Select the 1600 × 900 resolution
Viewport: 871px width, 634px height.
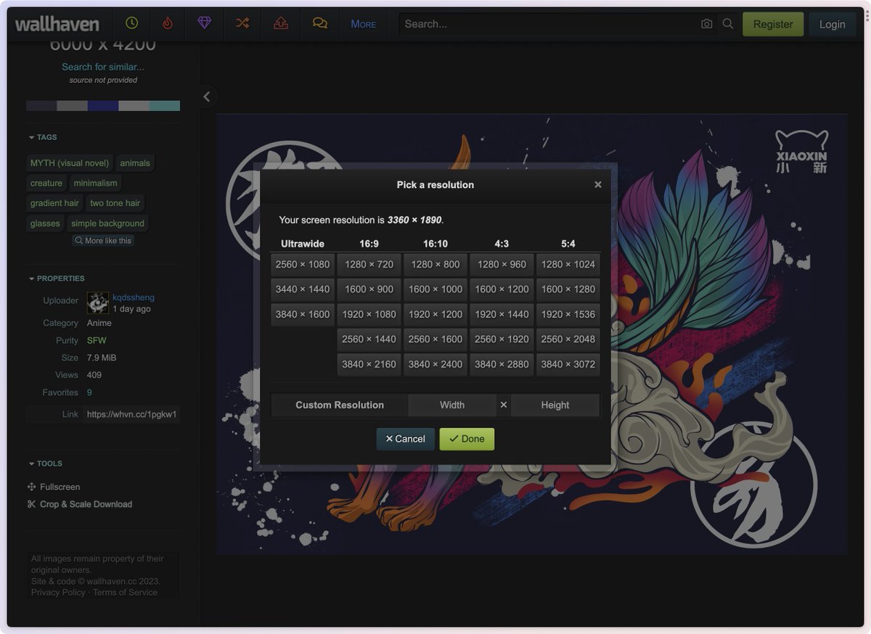point(369,289)
